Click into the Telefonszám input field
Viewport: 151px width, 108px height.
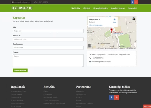pos(48,48)
